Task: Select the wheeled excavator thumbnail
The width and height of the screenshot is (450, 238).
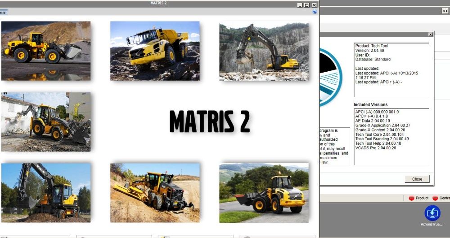Action: (46, 193)
